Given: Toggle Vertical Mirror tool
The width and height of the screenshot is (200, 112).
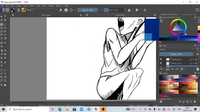Looking at the screenshot, I should click(137, 10).
